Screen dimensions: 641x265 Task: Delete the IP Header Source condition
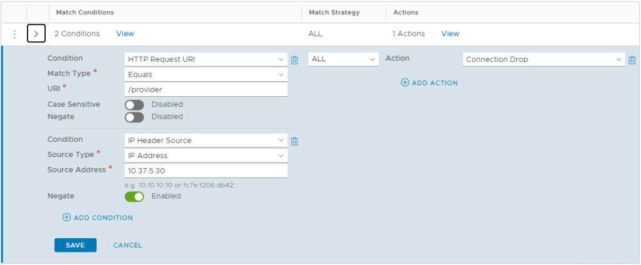tap(294, 141)
